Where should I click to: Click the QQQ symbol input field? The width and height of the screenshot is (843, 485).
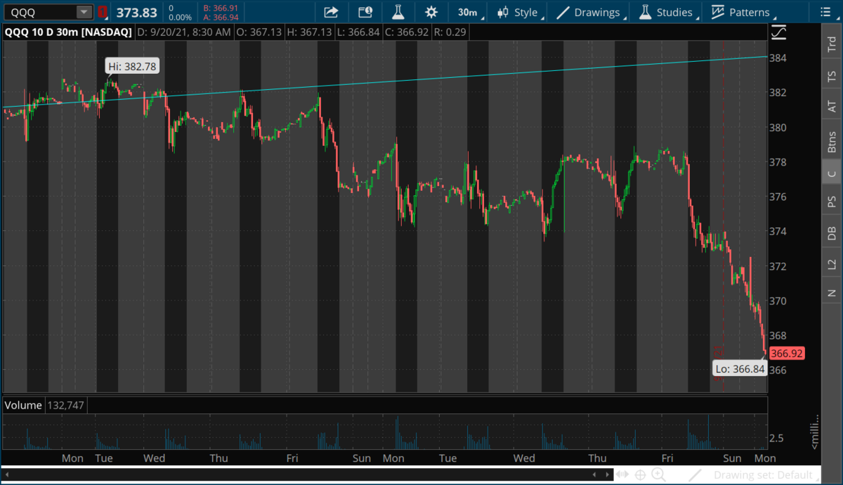(39, 12)
